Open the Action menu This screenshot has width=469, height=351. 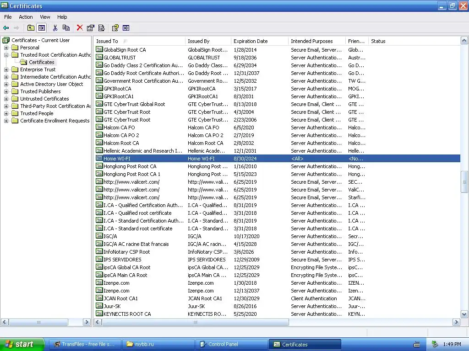tap(26, 17)
